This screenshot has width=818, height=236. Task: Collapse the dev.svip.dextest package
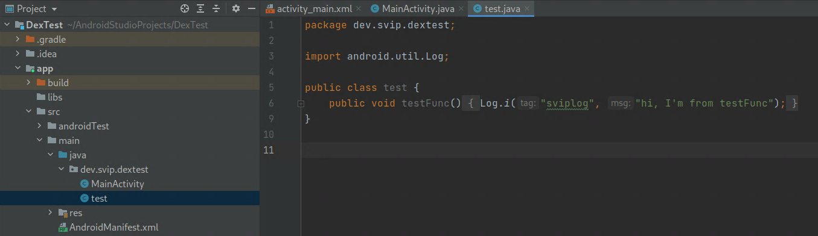click(x=62, y=170)
